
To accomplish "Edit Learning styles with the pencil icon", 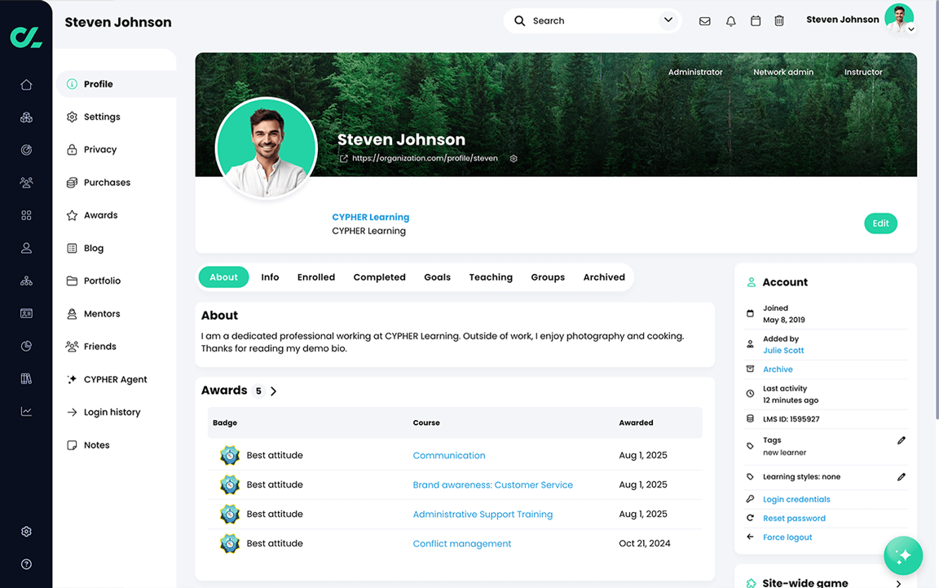I will 902,477.
